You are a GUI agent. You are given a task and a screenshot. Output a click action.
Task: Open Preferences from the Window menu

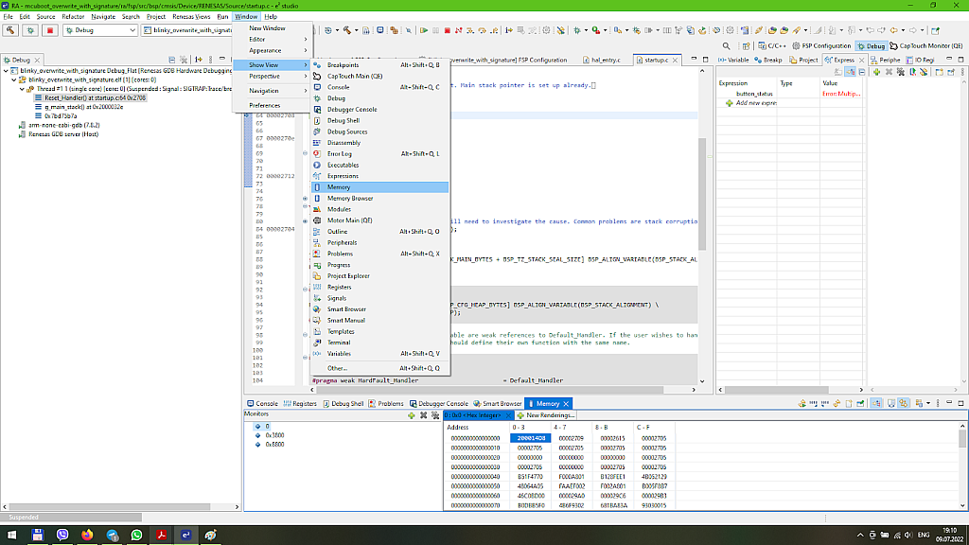(264, 105)
